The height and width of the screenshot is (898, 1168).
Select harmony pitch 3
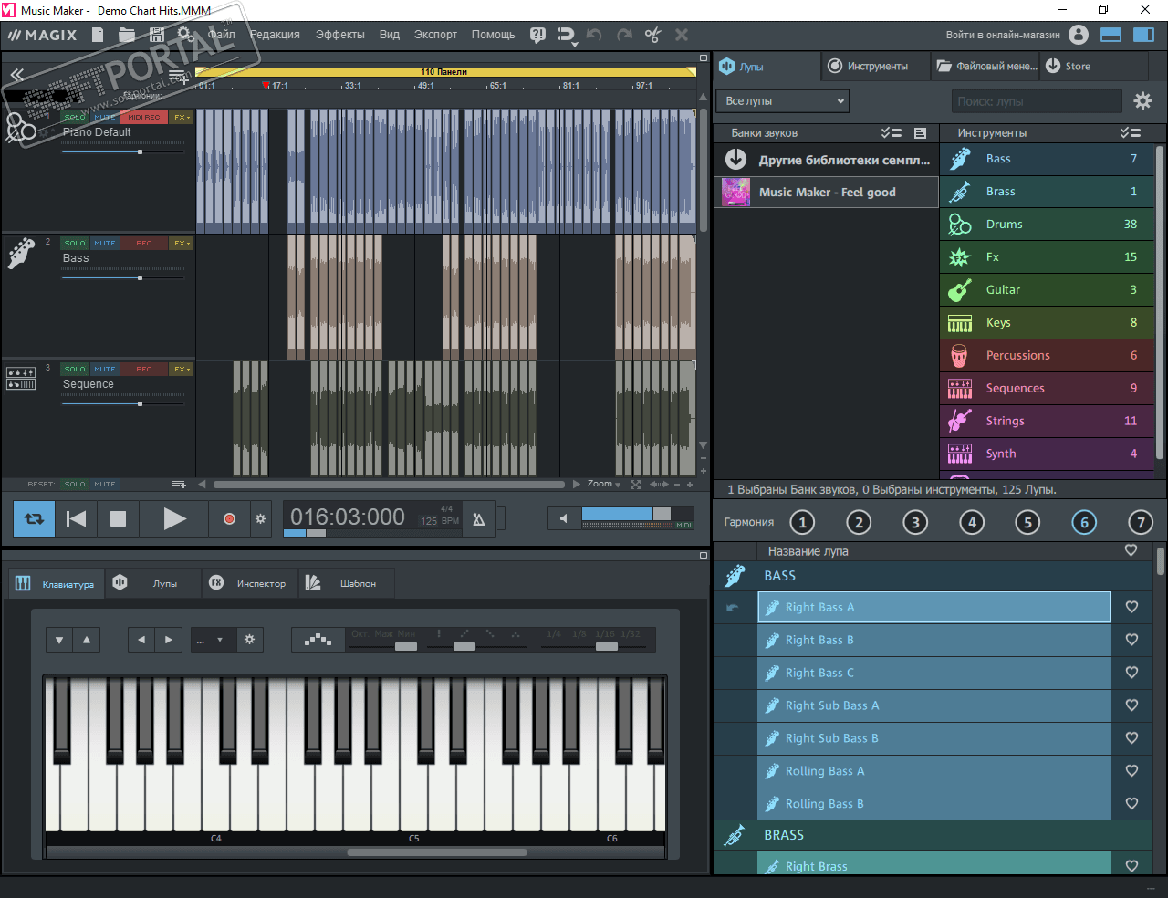tap(915, 522)
